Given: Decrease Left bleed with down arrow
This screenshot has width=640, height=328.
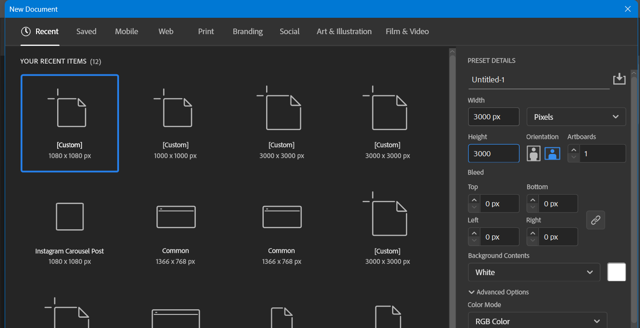Looking at the screenshot, I should pos(474,241).
